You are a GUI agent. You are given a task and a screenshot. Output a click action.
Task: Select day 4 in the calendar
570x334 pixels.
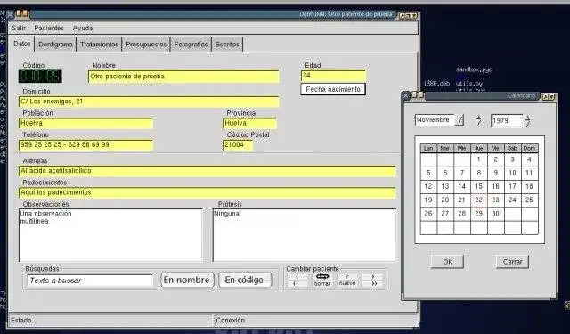coord(529,159)
